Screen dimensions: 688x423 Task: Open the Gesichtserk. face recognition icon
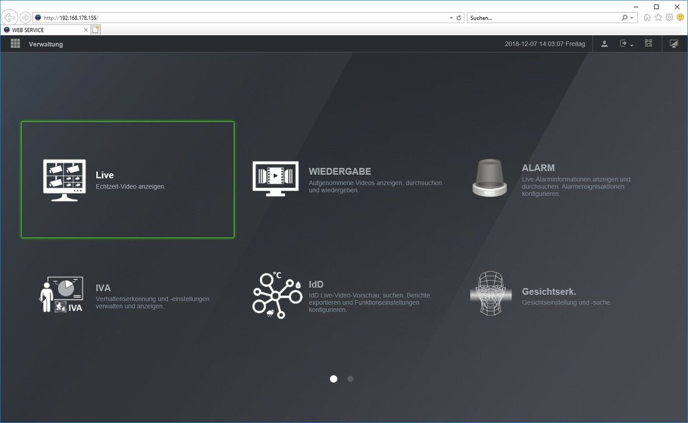pos(490,293)
